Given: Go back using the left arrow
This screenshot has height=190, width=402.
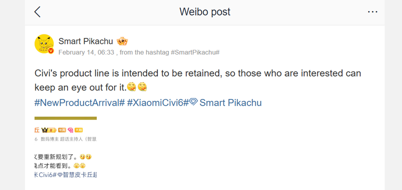Looking at the screenshot, I should coord(37,12).
